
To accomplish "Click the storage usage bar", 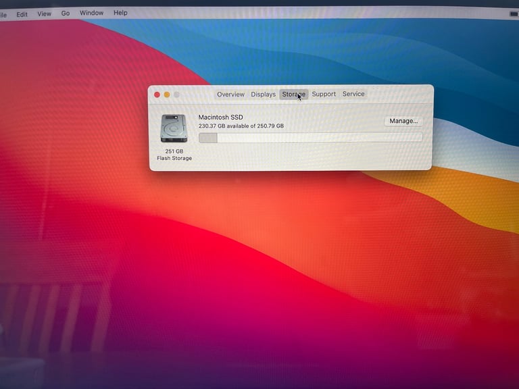I will [310, 138].
